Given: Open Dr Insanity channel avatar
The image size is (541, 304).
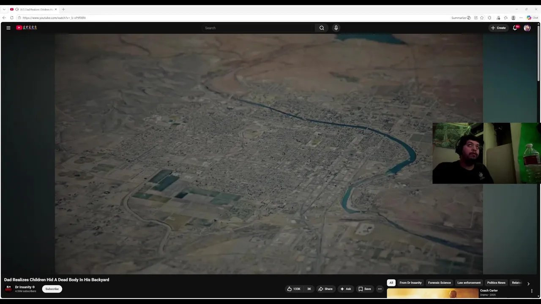Looking at the screenshot, I should coord(8,288).
